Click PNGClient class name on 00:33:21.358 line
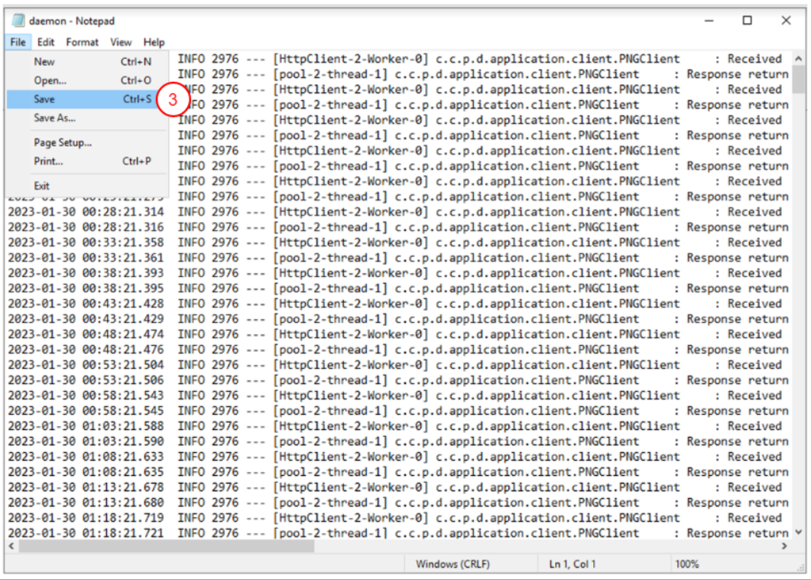The width and height of the screenshot is (811, 580). tap(650, 243)
